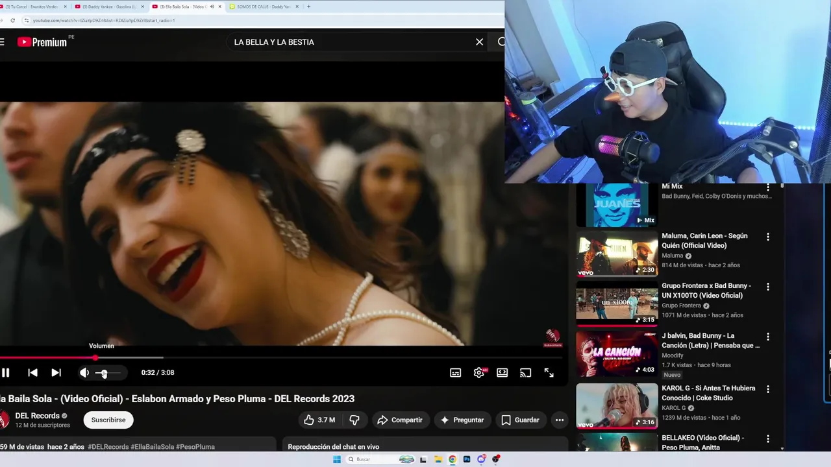The image size is (831, 467).
Task: Open options menu for Mi Mix
Action: pos(768,187)
